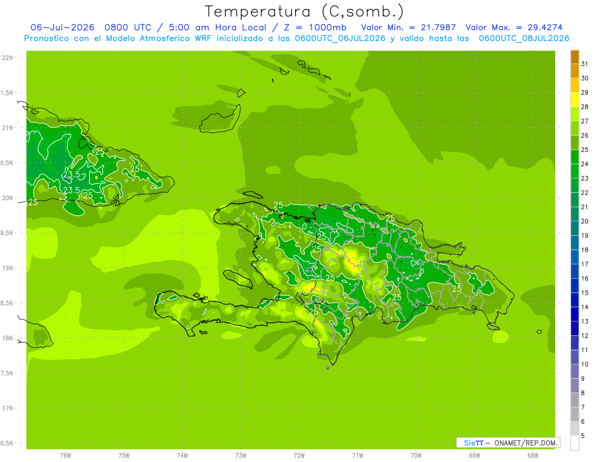Click the "18N" latitude axis label
This screenshot has width=598, height=462.
pos(7,338)
